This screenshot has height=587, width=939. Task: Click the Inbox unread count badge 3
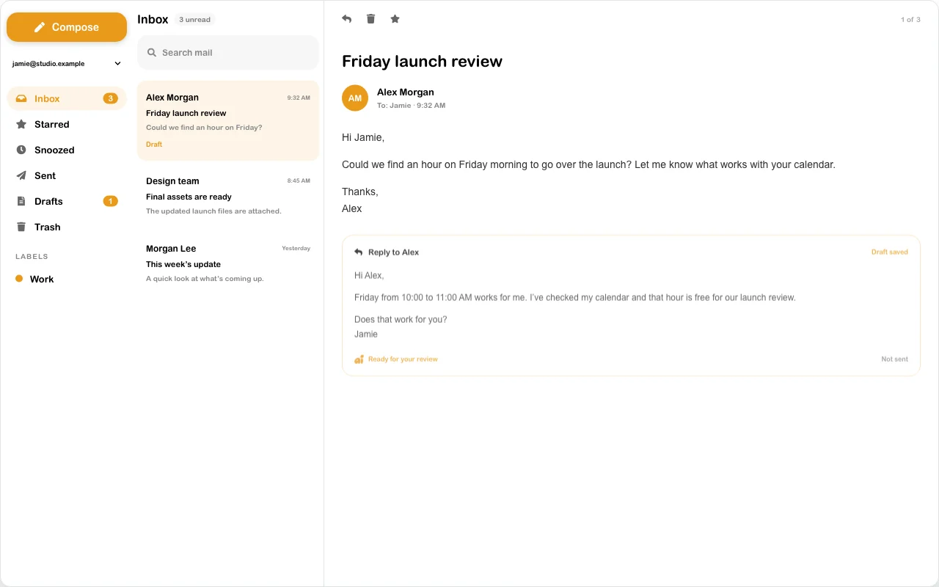[x=110, y=98]
